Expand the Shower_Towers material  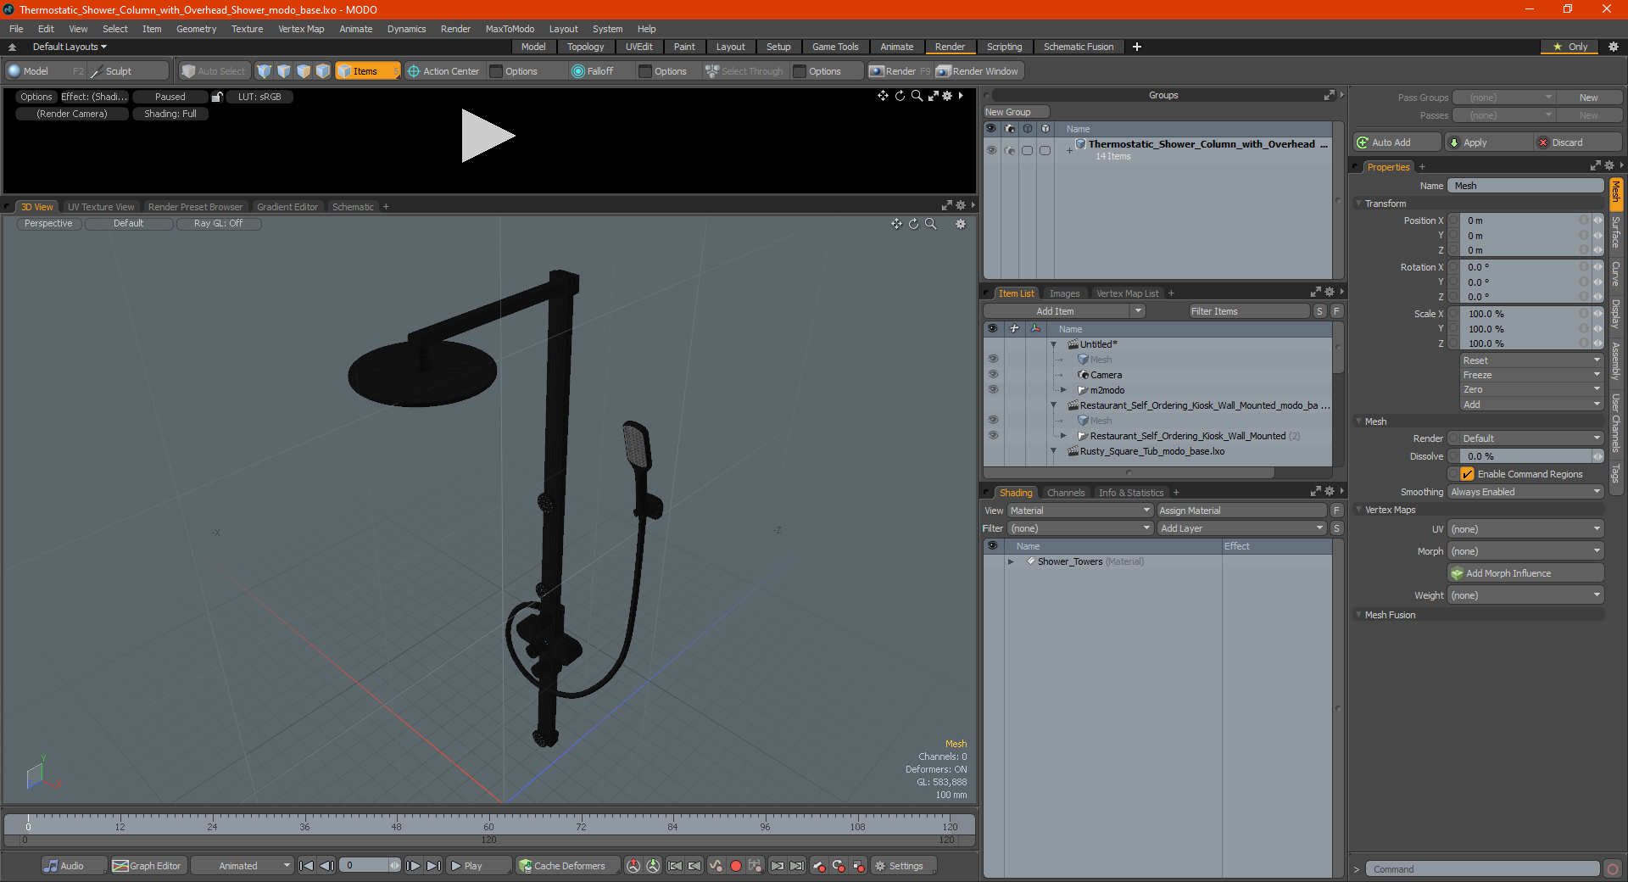tap(1011, 561)
